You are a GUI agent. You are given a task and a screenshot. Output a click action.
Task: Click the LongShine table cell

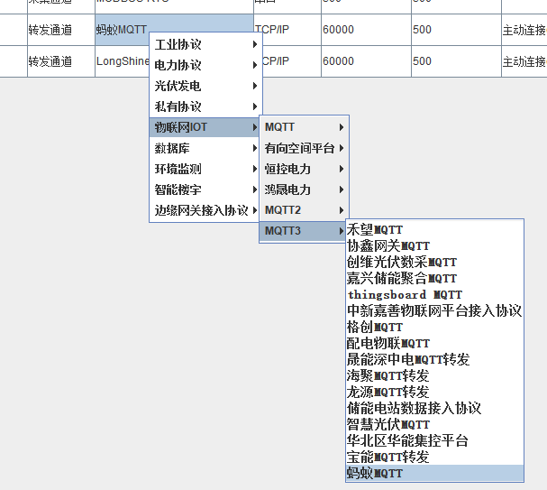[122, 61]
